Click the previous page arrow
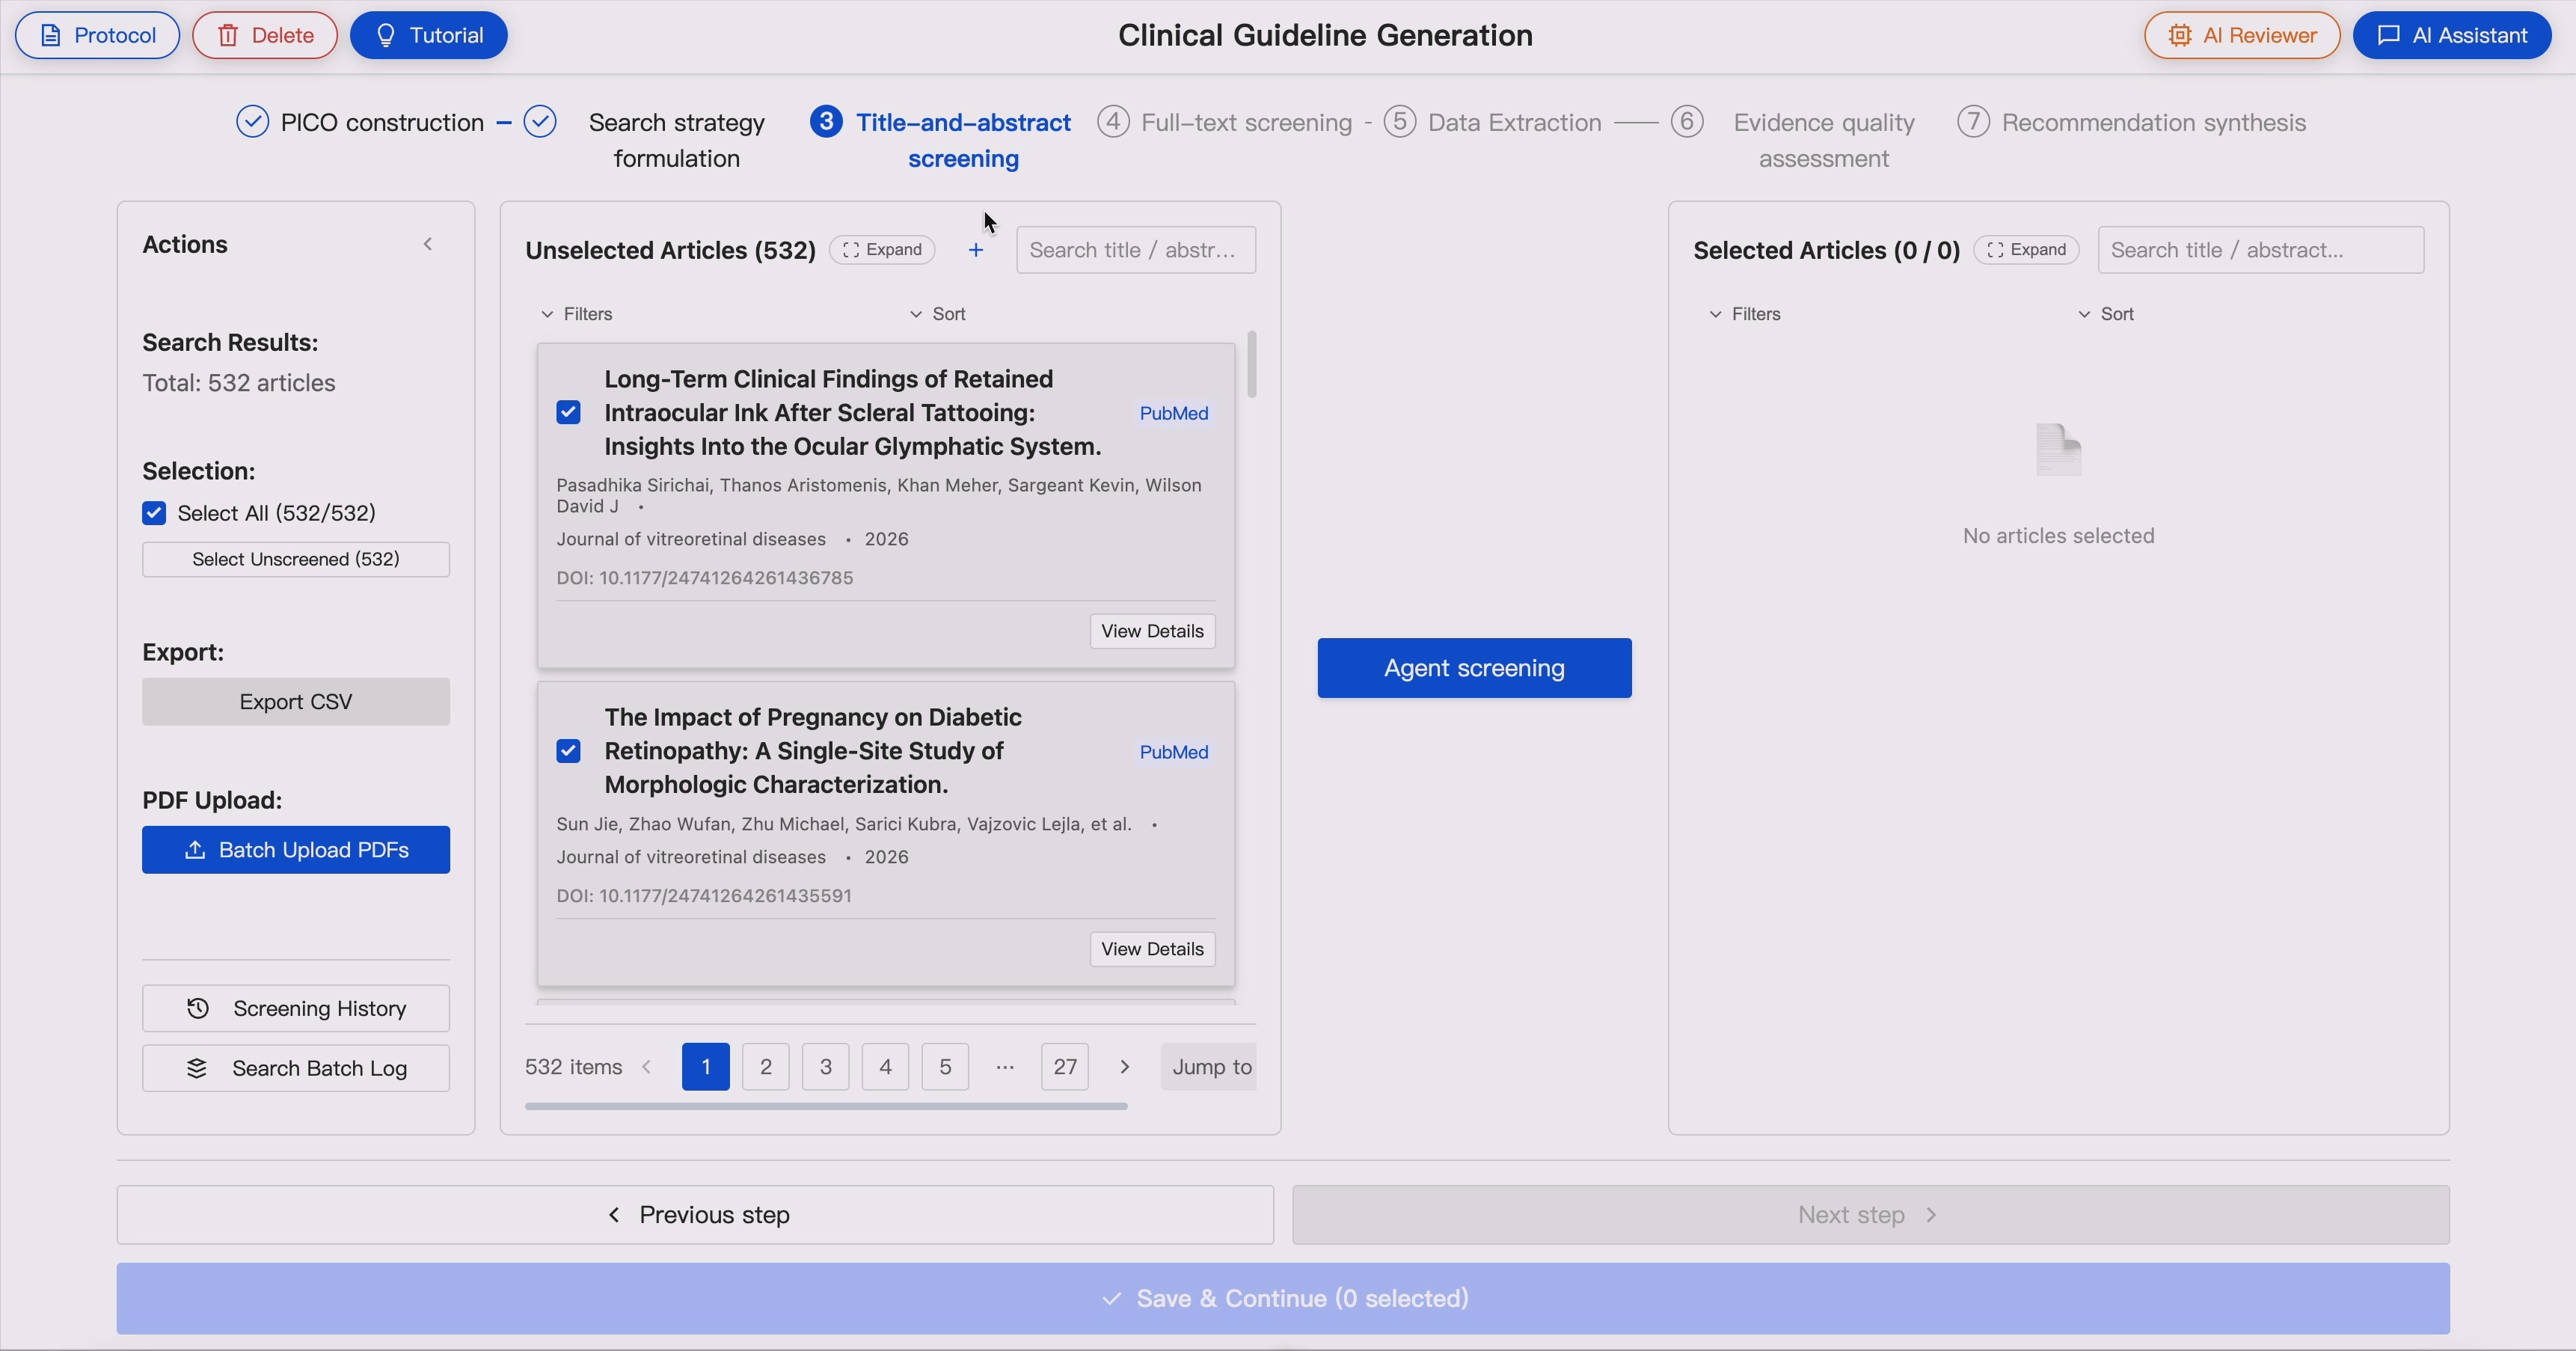The width and height of the screenshot is (2576, 1351). [x=647, y=1067]
